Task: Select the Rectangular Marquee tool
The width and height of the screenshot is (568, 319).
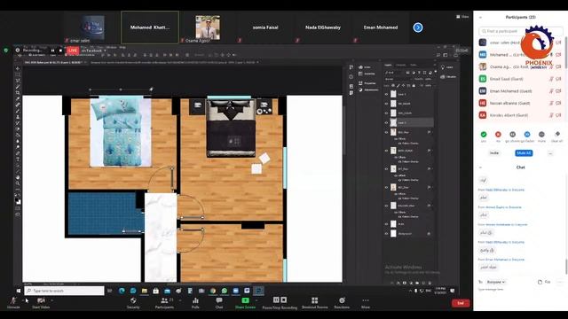Action: [x=18, y=74]
